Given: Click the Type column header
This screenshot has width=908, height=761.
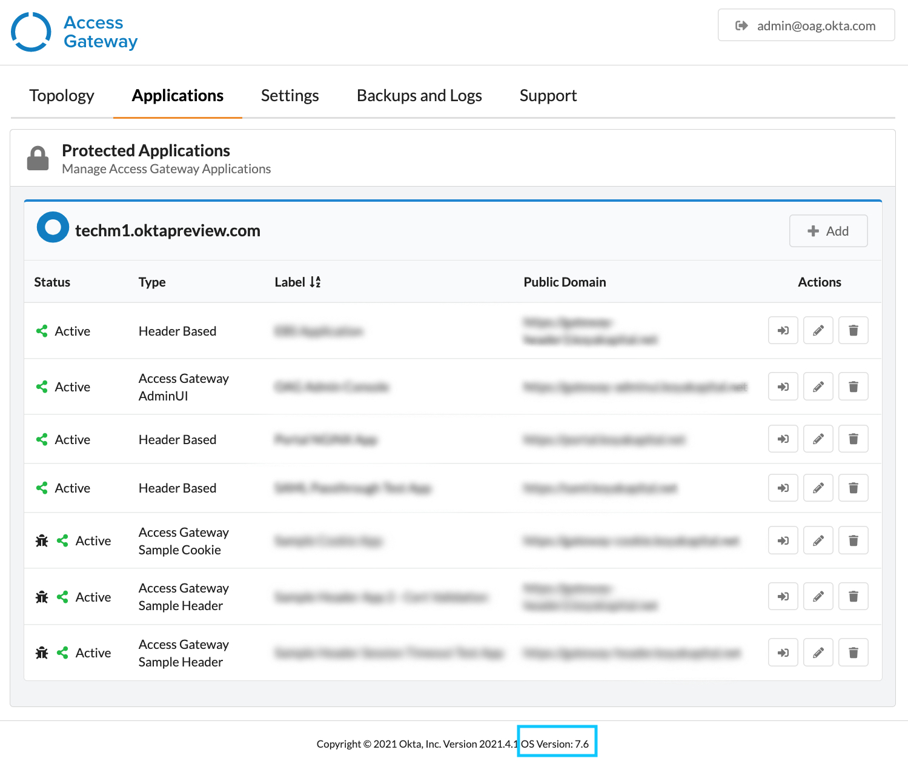Looking at the screenshot, I should point(152,282).
